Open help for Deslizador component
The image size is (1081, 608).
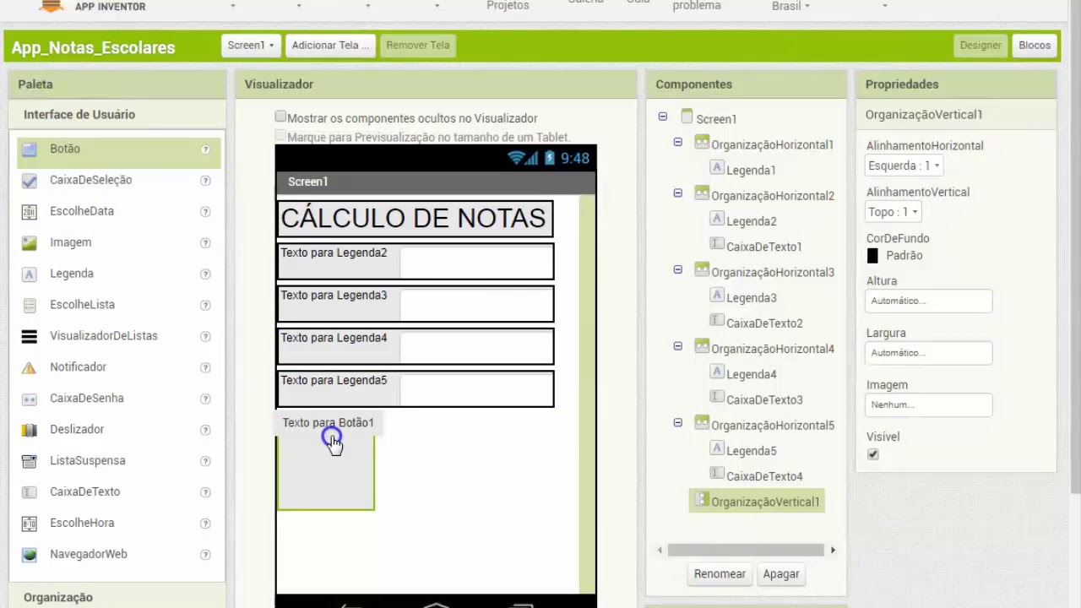[205, 430]
